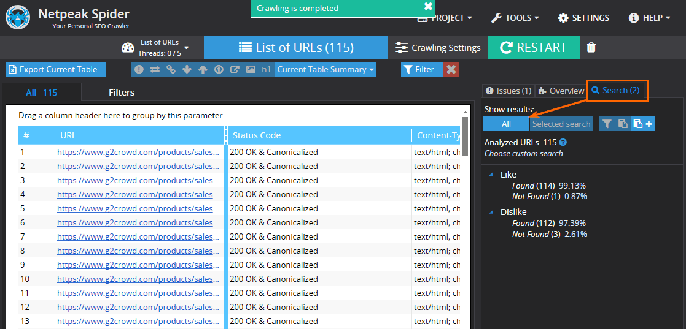Click the images toolbar icon
Screen dimensions: 686x329
click(x=250, y=70)
